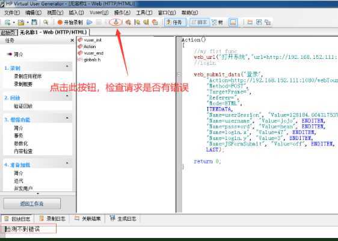This screenshot has width=338, height=241.
Task: Open the 编辑(E) menu
Action: pos(33,13)
